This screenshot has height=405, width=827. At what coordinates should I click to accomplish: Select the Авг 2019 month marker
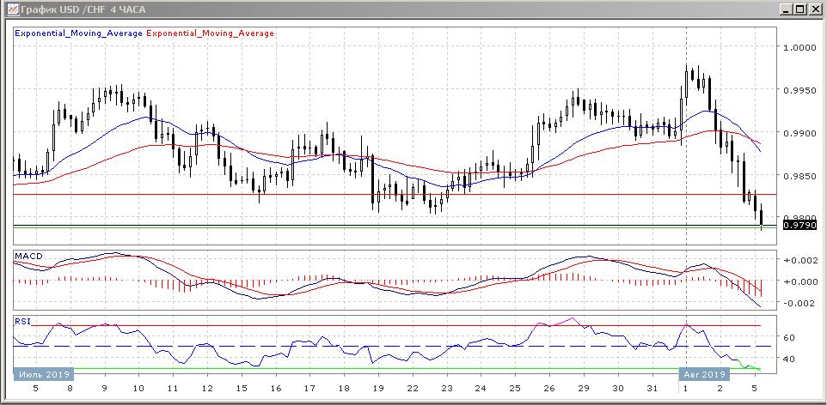[x=705, y=374]
